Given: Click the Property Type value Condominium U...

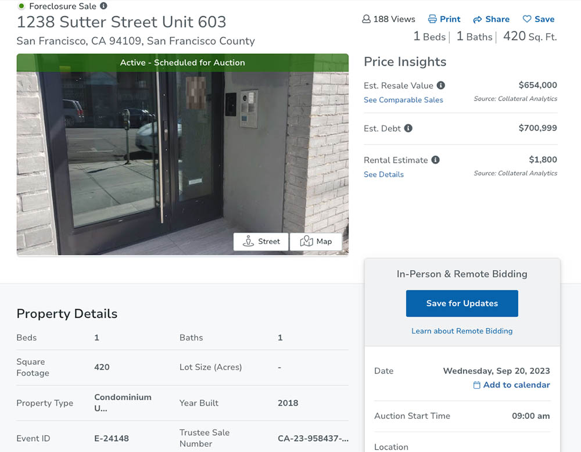Looking at the screenshot, I should (x=123, y=403).
